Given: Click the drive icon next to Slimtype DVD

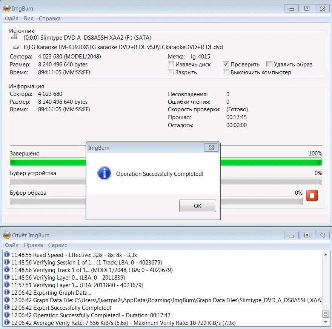Looking at the screenshot, I should (14, 37).
